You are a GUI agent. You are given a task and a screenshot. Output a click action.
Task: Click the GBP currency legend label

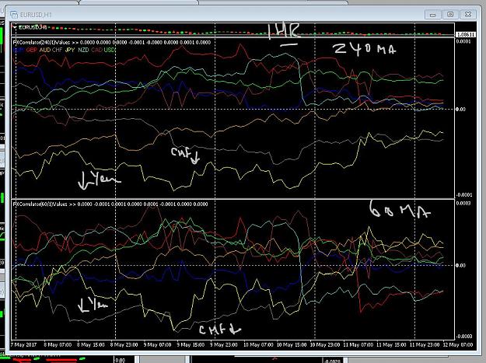coord(32,50)
